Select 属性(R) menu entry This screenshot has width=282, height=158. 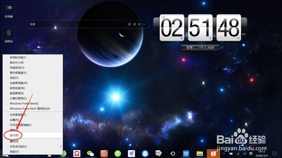(33, 141)
